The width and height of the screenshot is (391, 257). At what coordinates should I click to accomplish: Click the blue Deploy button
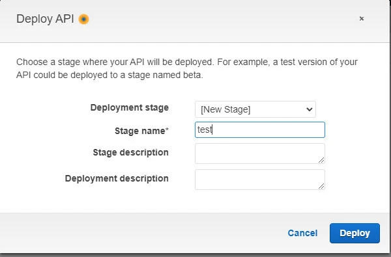click(x=355, y=233)
